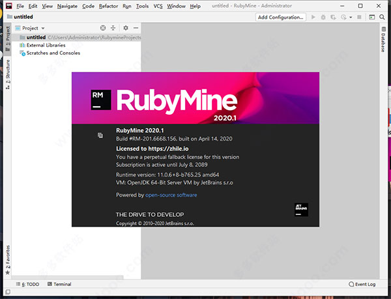Click the Run with Coverage icon
Screen dimensions: 391x299
[333, 17]
